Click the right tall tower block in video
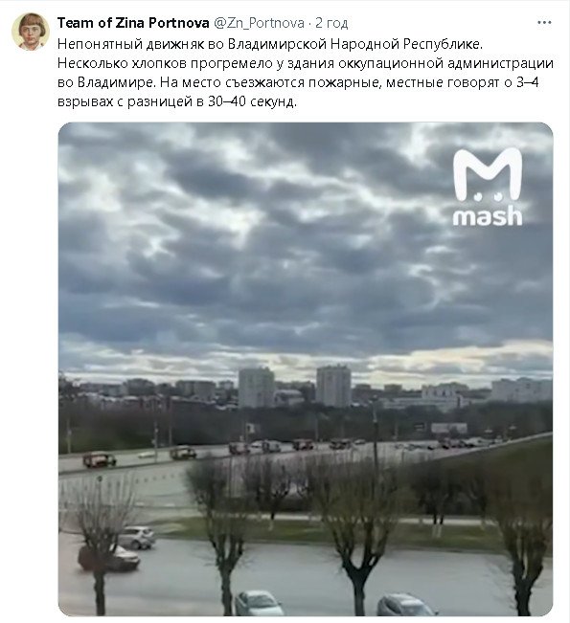The height and width of the screenshot is (623, 570). 333,386
